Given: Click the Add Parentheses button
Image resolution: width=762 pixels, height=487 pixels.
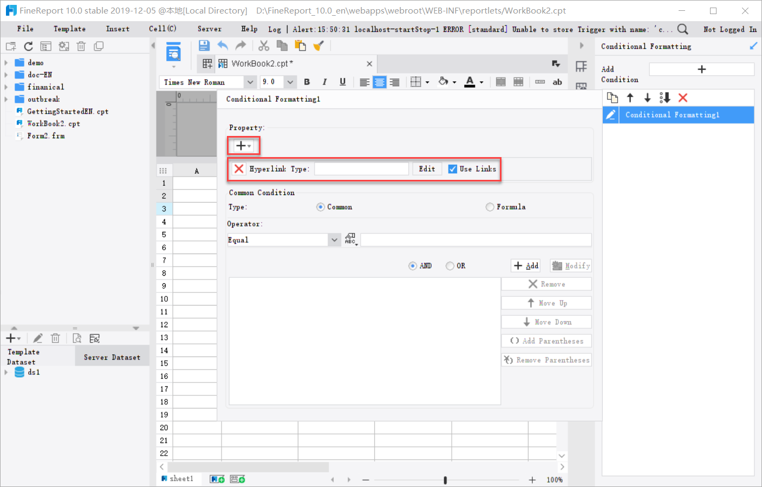Looking at the screenshot, I should 546,341.
